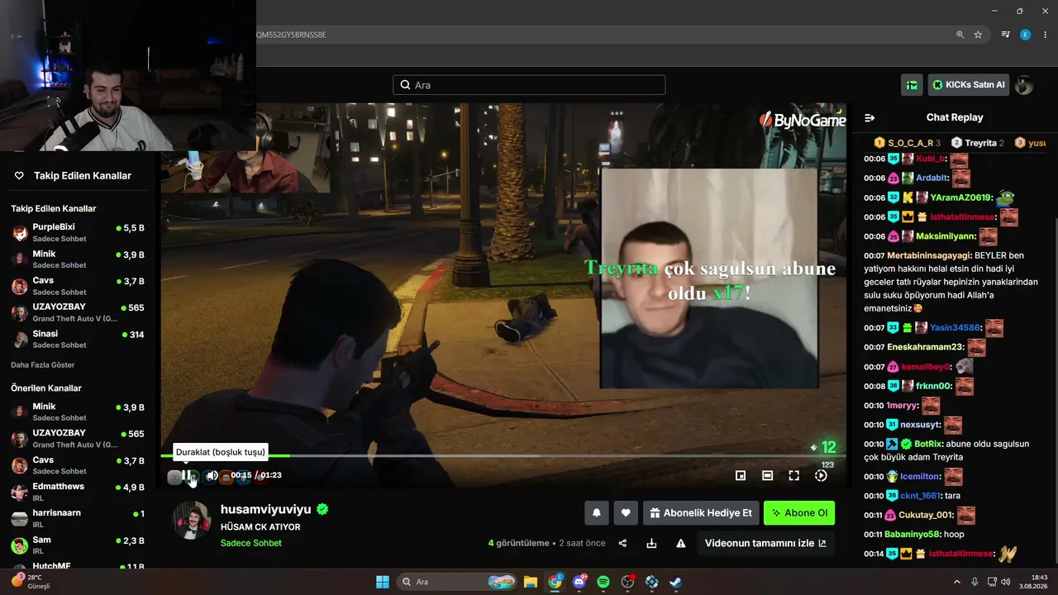Click the Ara search field on Kick
1058x595 pixels.
tap(529, 85)
